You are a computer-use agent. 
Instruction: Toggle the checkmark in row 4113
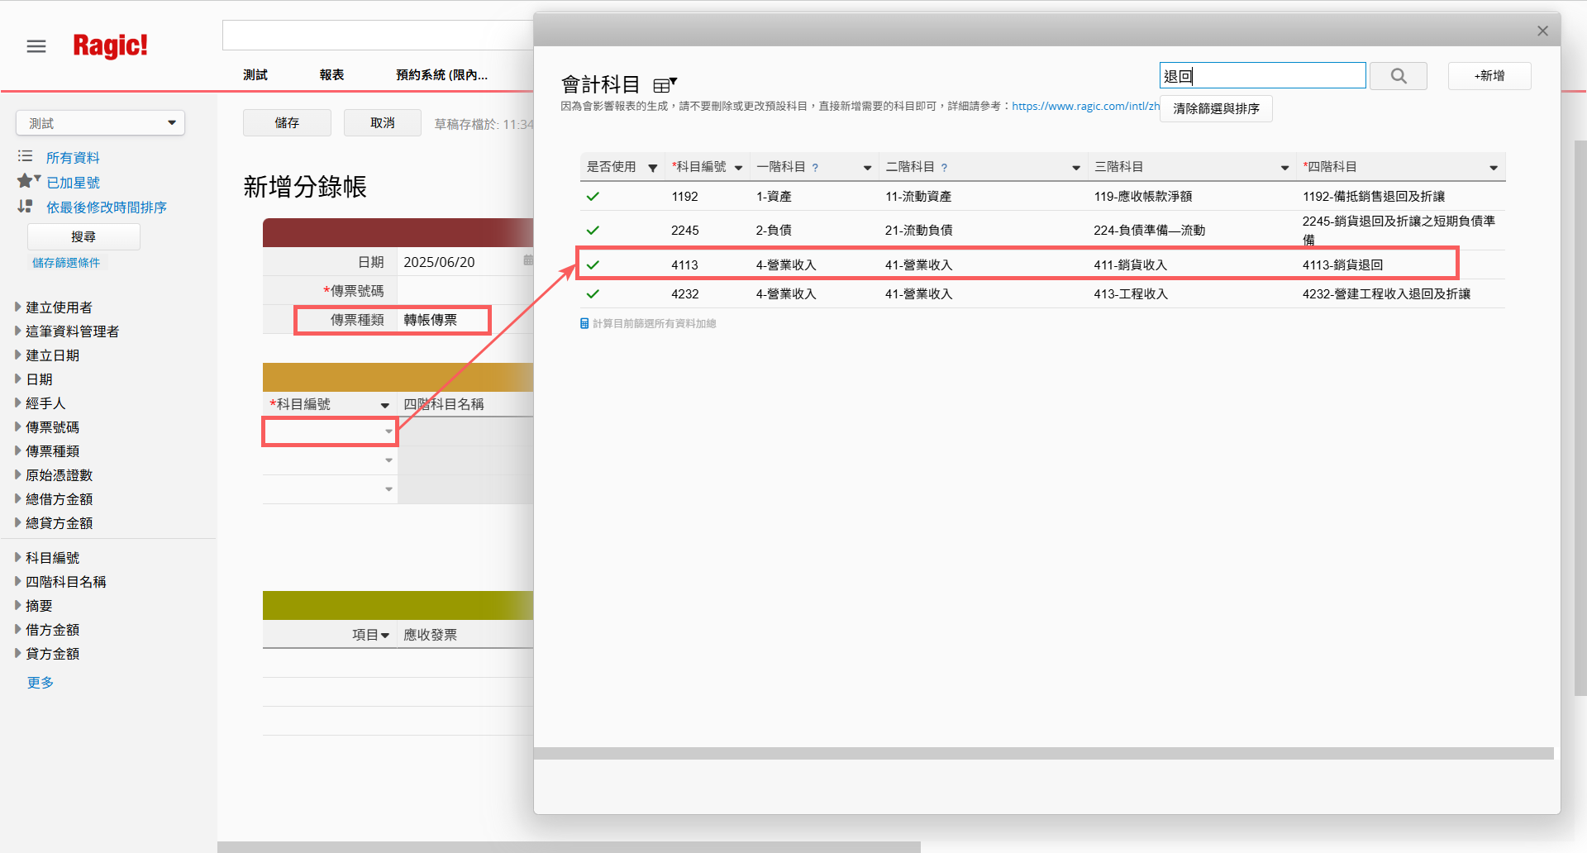(x=593, y=265)
